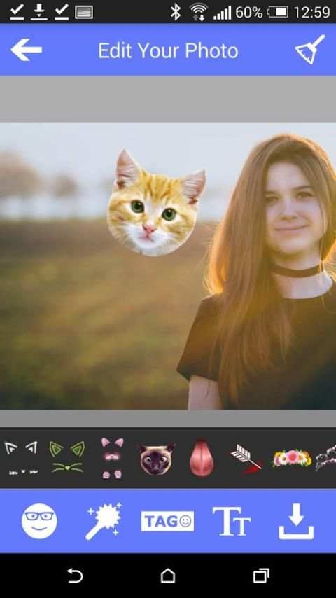Tap the Bluetooth status bar icon
336x598 pixels.
176,12
